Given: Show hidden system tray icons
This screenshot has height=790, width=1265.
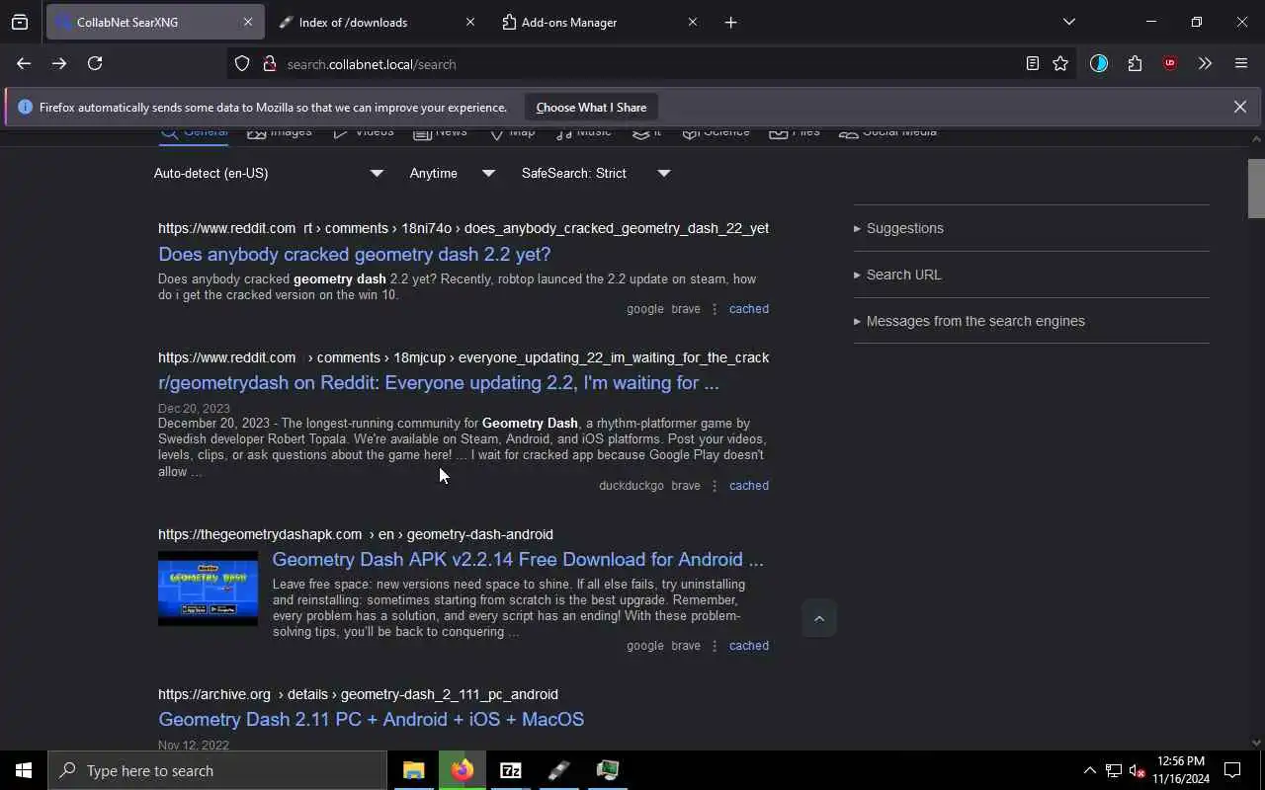Looking at the screenshot, I should [x=1089, y=770].
